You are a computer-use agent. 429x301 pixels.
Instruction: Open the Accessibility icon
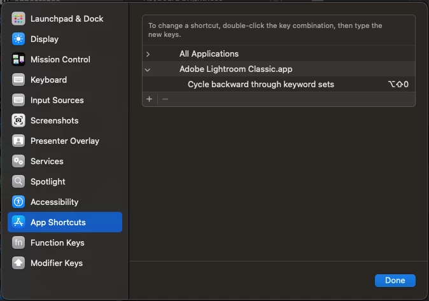pyautogui.click(x=18, y=202)
